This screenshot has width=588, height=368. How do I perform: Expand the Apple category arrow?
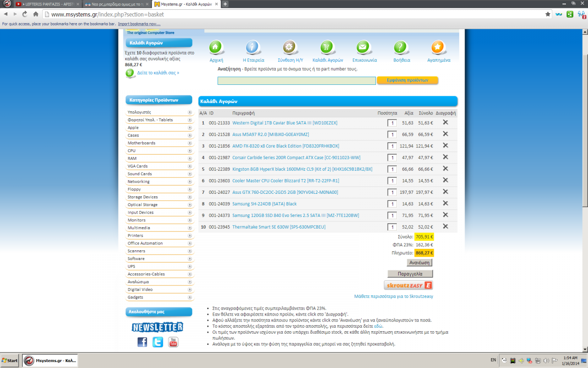[190, 128]
